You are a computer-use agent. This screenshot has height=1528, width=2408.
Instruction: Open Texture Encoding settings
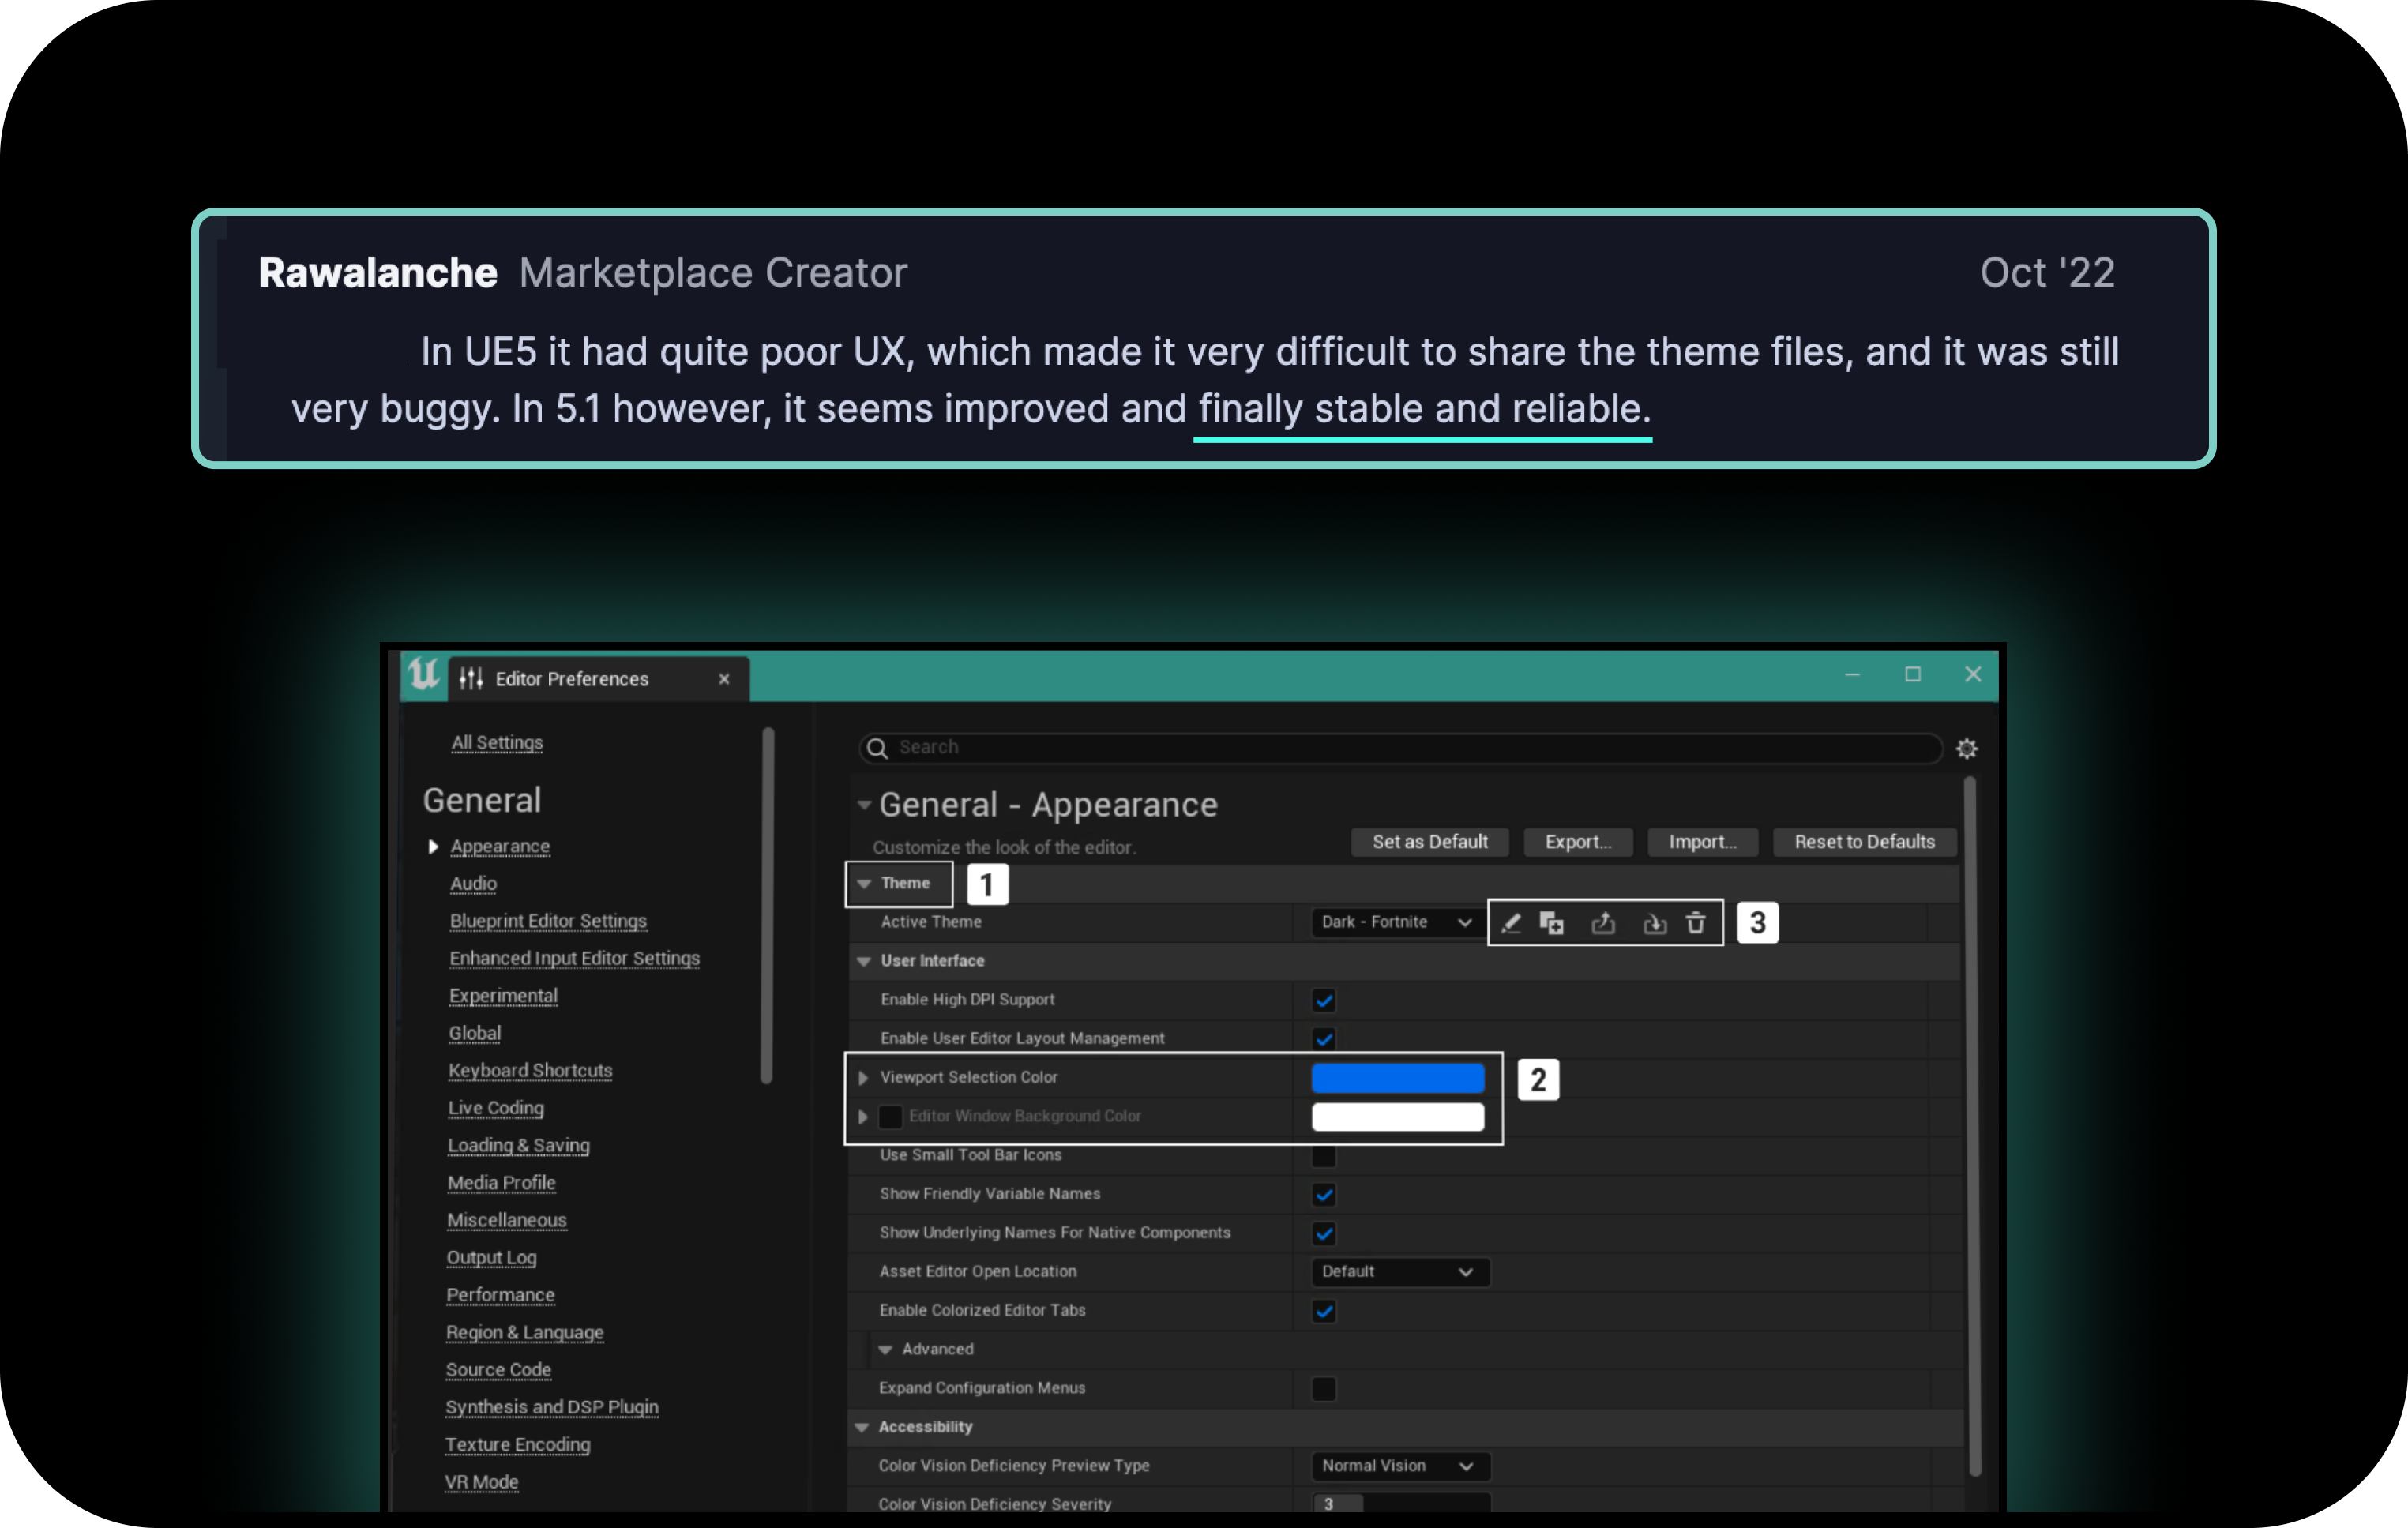point(517,1445)
